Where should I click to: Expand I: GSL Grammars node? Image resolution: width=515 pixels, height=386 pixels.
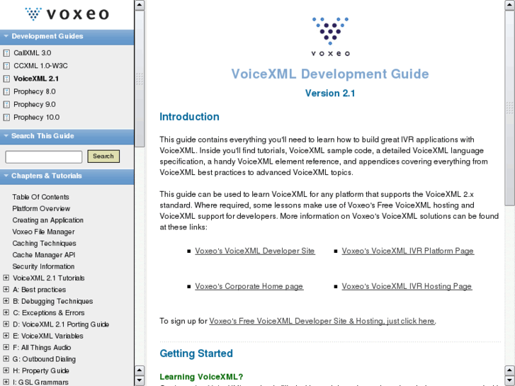tap(6, 382)
